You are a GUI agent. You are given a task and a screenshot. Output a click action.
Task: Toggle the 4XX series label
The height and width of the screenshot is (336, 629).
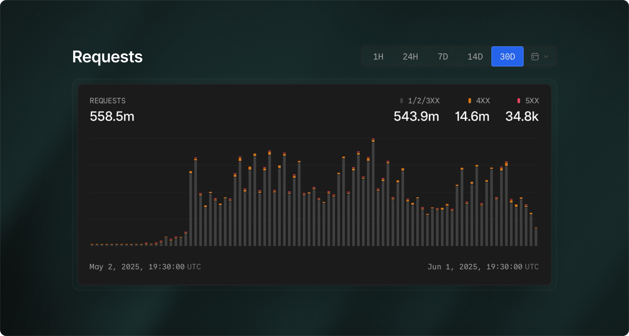(483, 101)
